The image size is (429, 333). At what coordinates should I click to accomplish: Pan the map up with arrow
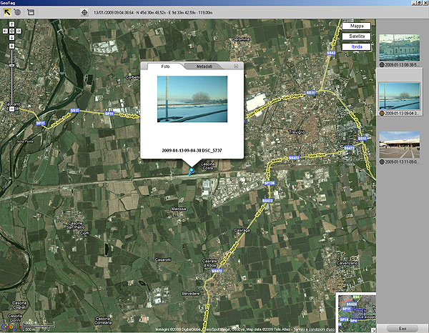pos(11,24)
